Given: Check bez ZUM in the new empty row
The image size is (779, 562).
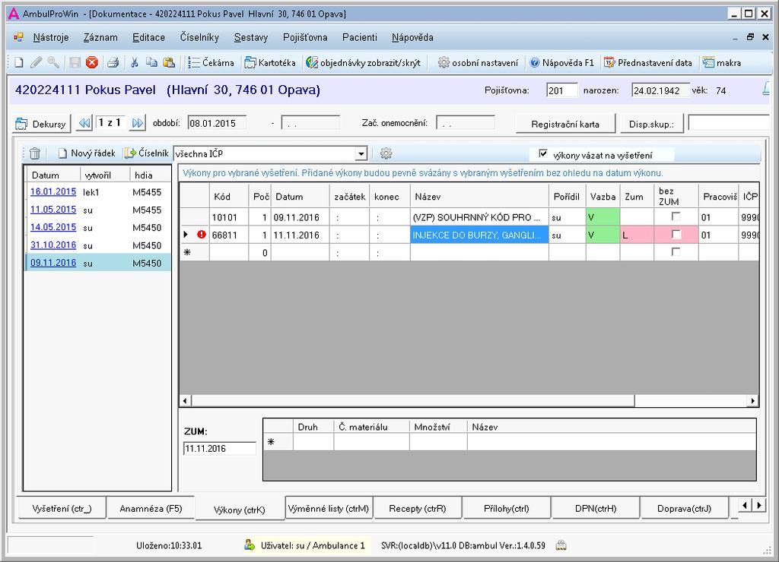Looking at the screenshot, I should coord(676,252).
